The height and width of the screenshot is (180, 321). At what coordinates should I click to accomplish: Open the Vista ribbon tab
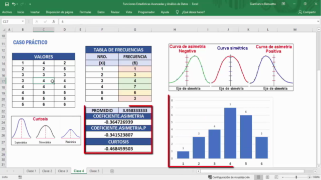129,12
